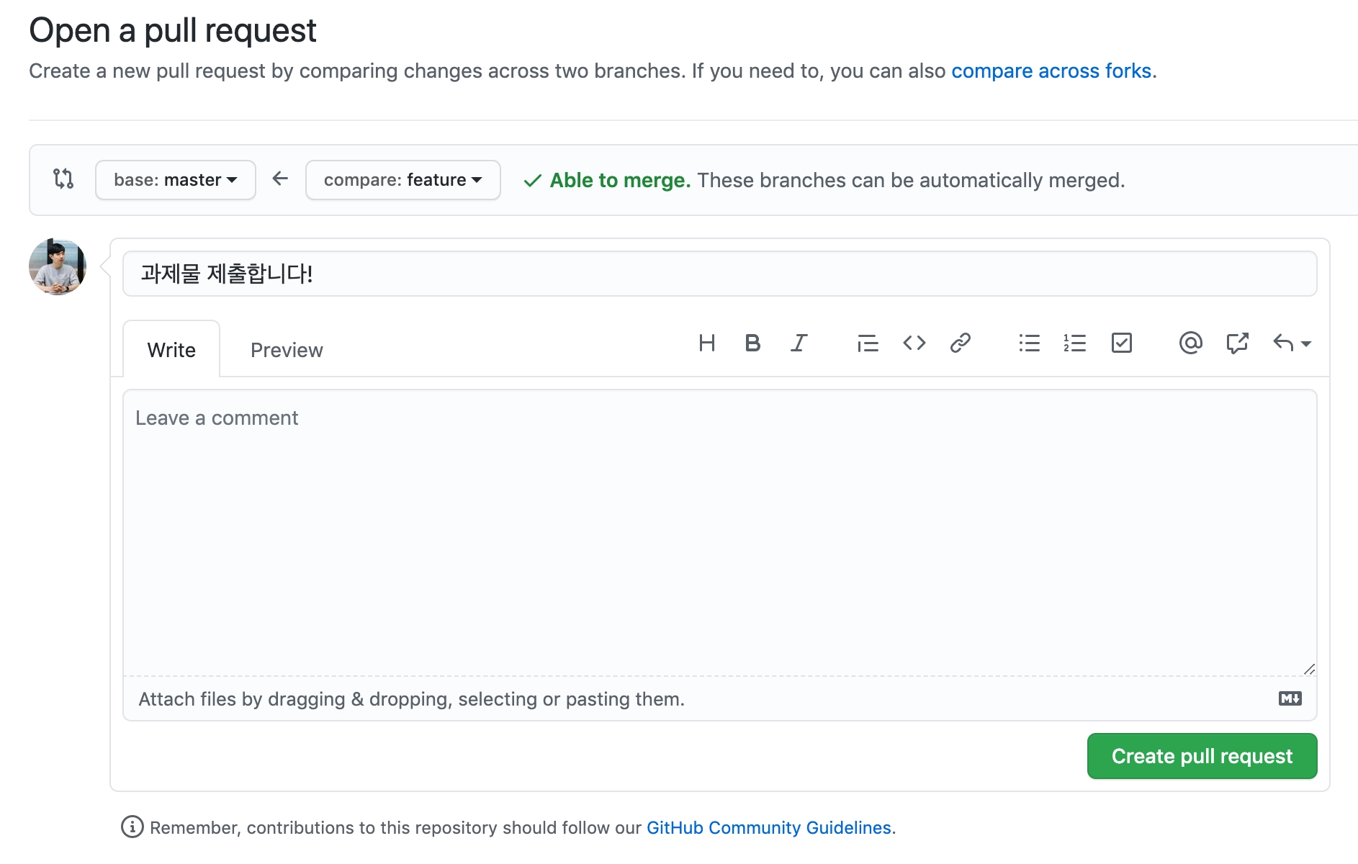Viewport: 1358px width, 864px height.
Task: Mention a user with the @ icon
Action: pos(1190,343)
